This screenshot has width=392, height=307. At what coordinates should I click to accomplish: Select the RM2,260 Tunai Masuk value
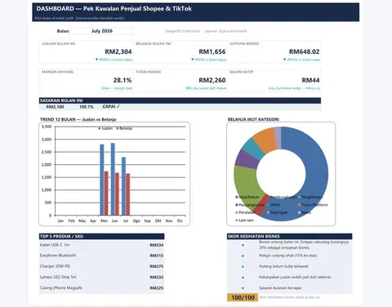coord(212,80)
